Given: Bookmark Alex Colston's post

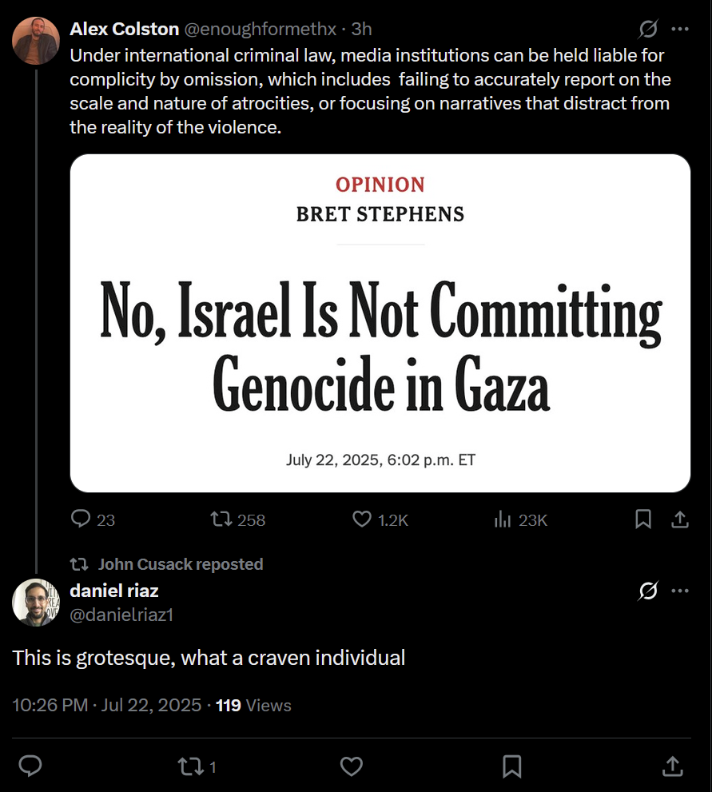Looking at the screenshot, I should click(642, 519).
